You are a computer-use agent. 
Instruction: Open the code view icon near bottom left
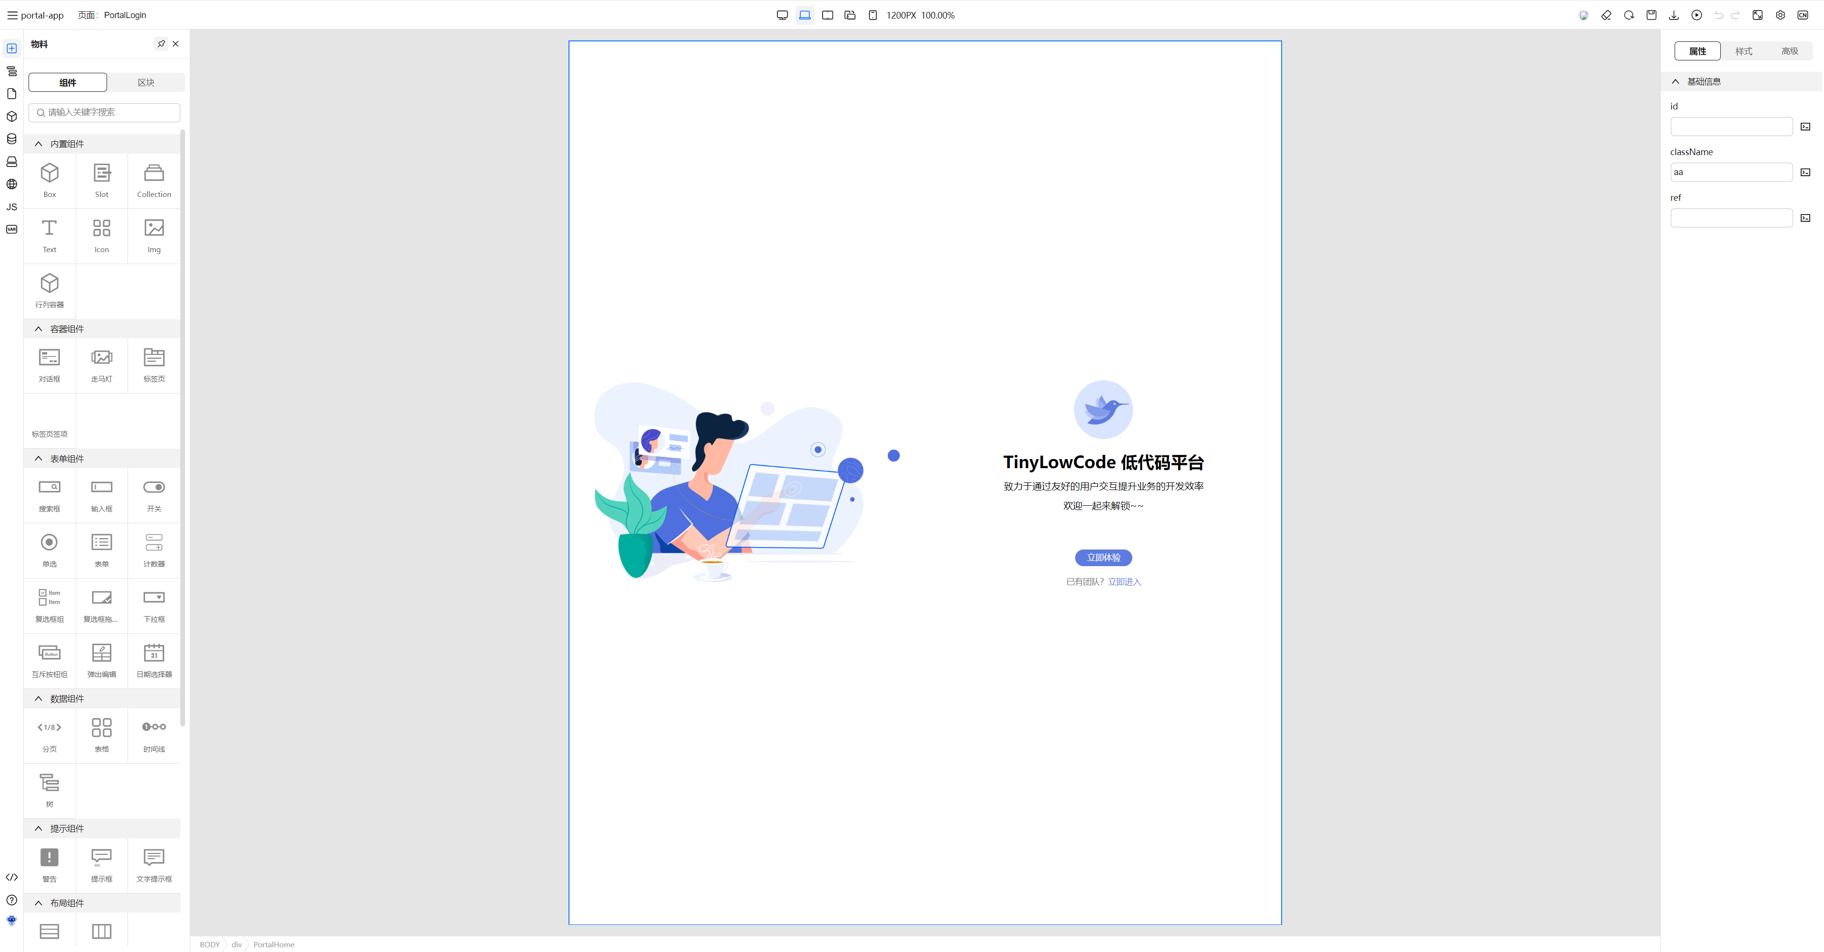click(11, 877)
